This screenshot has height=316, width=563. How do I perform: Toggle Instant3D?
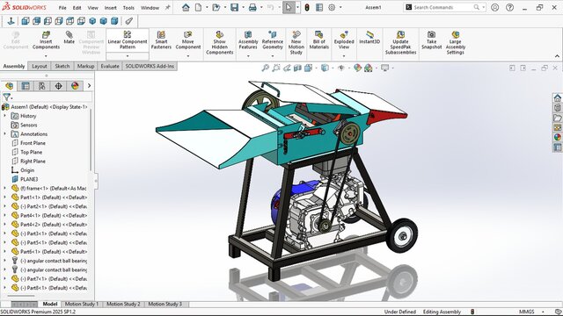tap(369, 37)
